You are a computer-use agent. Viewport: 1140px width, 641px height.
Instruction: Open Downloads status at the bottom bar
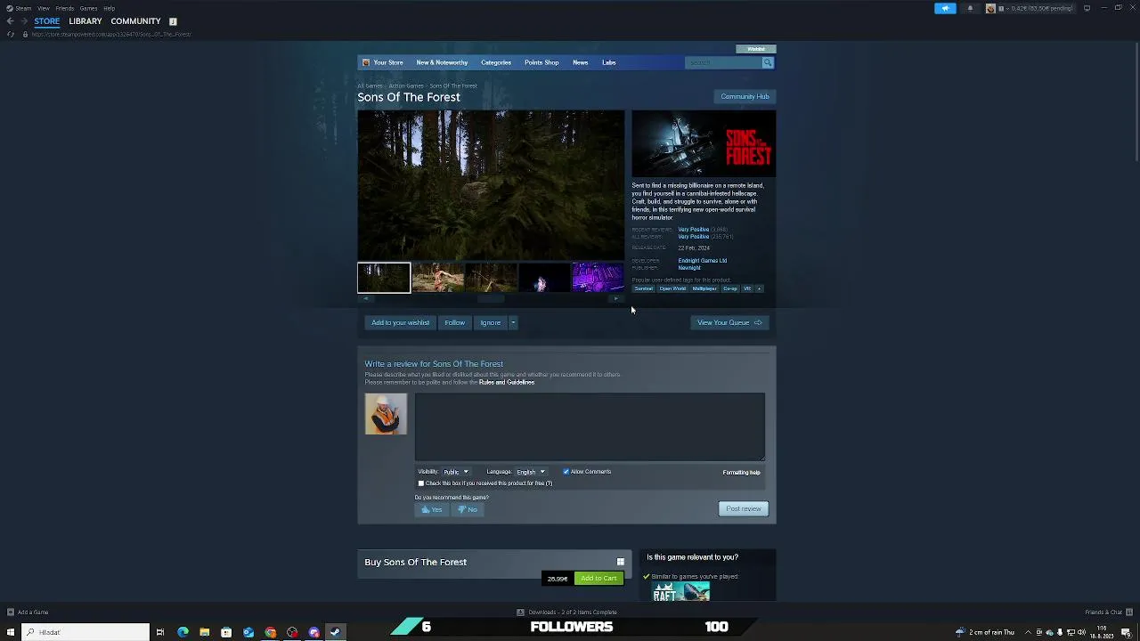pyautogui.click(x=566, y=612)
